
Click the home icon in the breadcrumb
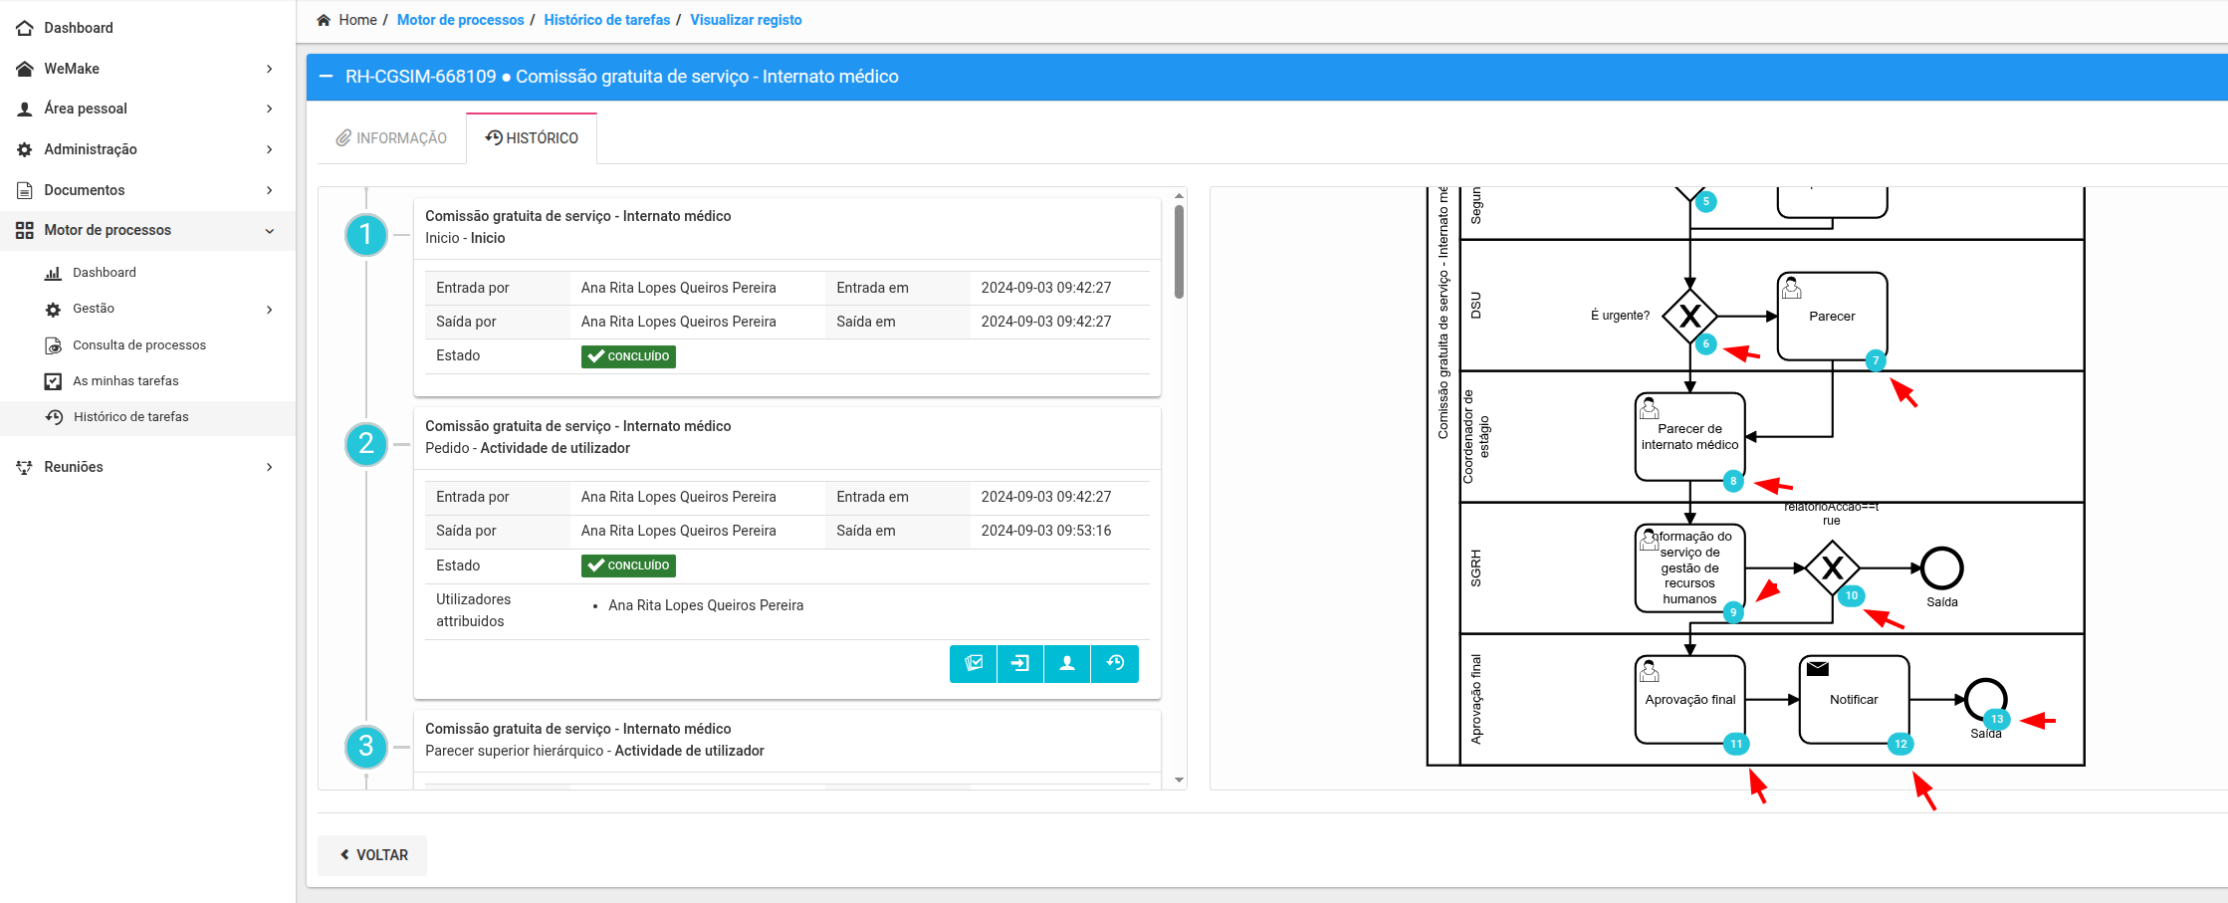(x=324, y=20)
